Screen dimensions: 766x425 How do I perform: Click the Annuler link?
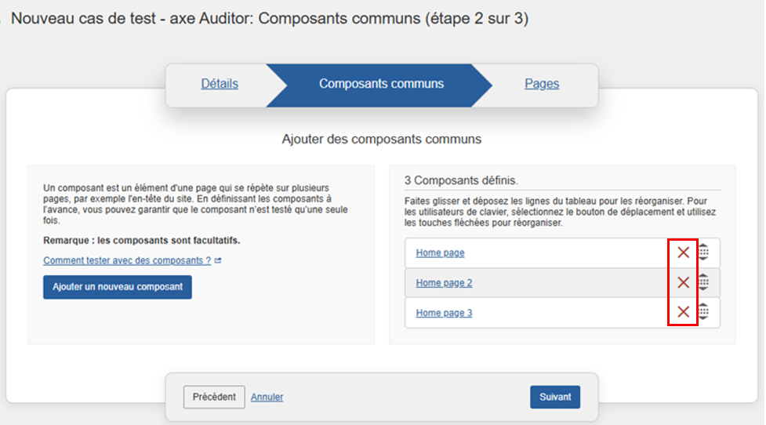click(x=267, y=397)
